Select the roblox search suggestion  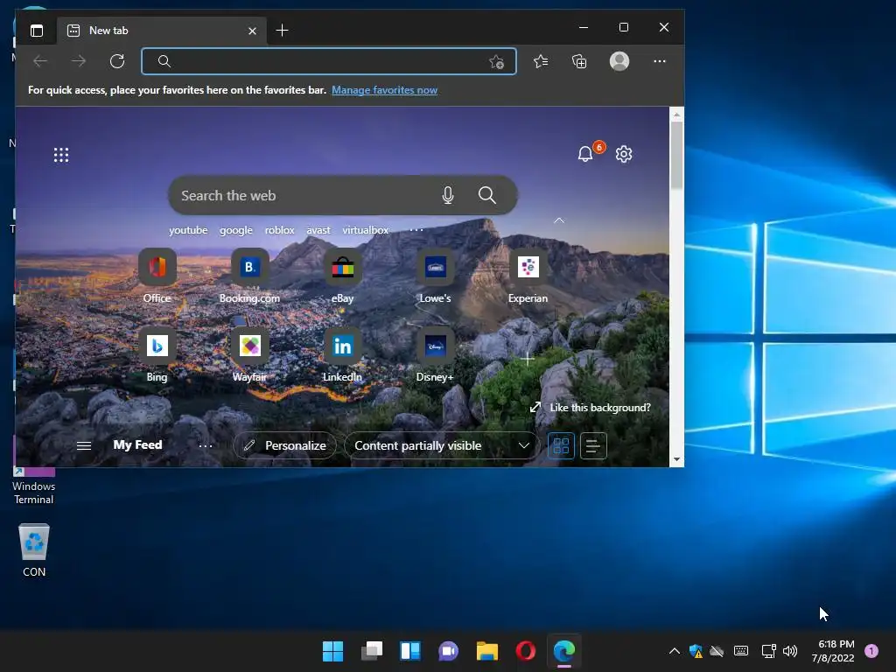(x=279, y=230)
